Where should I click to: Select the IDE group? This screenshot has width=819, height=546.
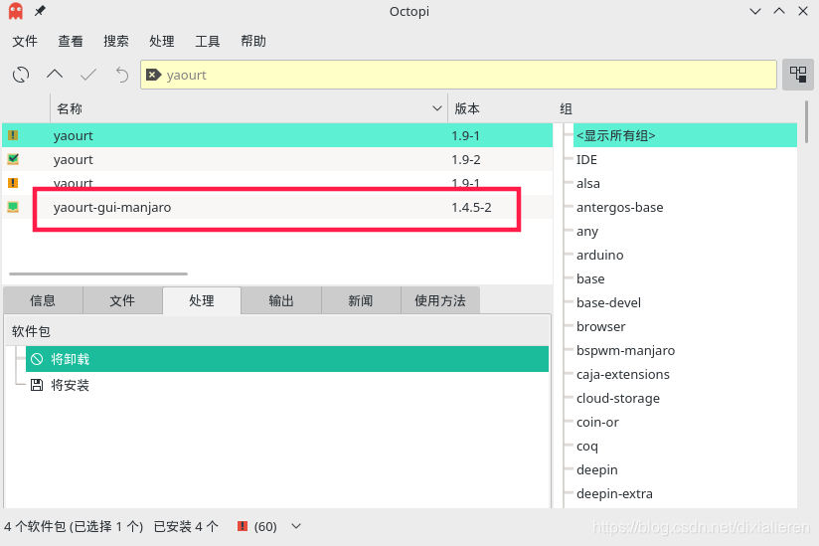click(x=586, y=160)
